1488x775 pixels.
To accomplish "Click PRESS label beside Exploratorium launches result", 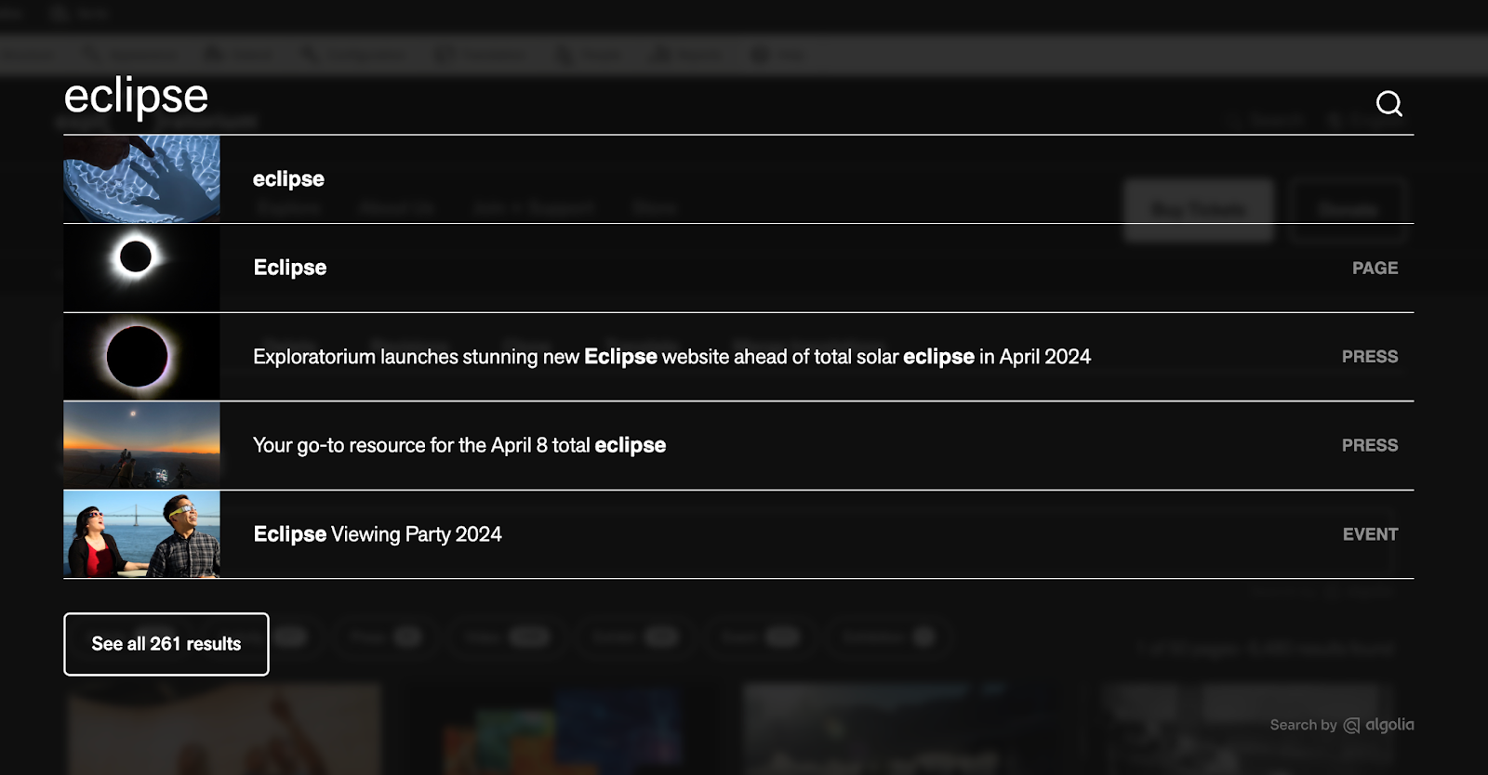I will 1370,357.
